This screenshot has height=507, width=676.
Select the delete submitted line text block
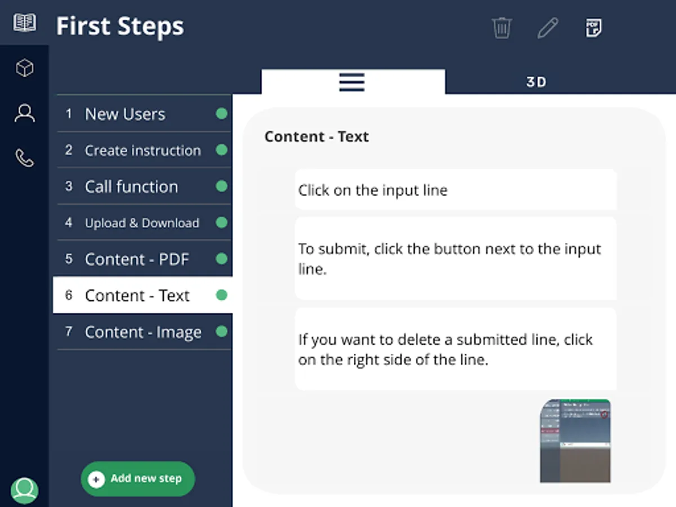coord(455,349)
